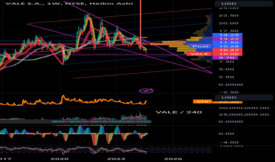Click the 2020 label on the time axis
The width and height of the screenshot is (275, 162).
(59, 159)
